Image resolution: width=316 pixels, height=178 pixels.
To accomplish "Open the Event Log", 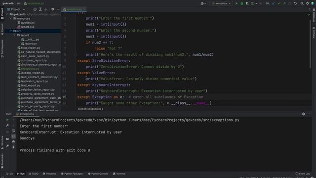I will [x=303, y=174].
